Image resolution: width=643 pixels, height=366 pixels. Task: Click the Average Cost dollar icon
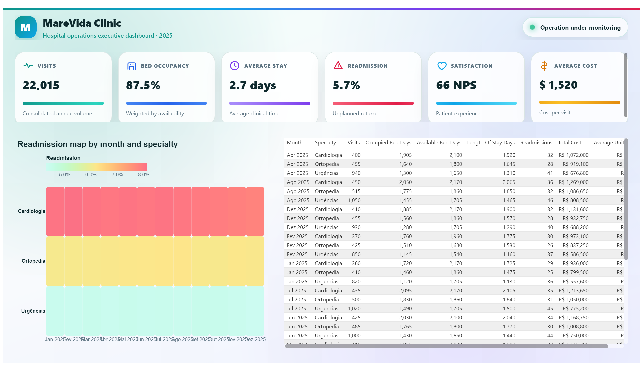[x=544, y=66]
